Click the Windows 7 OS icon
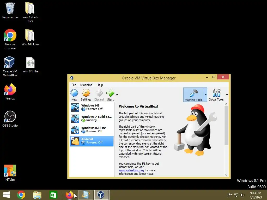This screenshot has height=200, width=267. pyautogui.click(x=75, y=119)
